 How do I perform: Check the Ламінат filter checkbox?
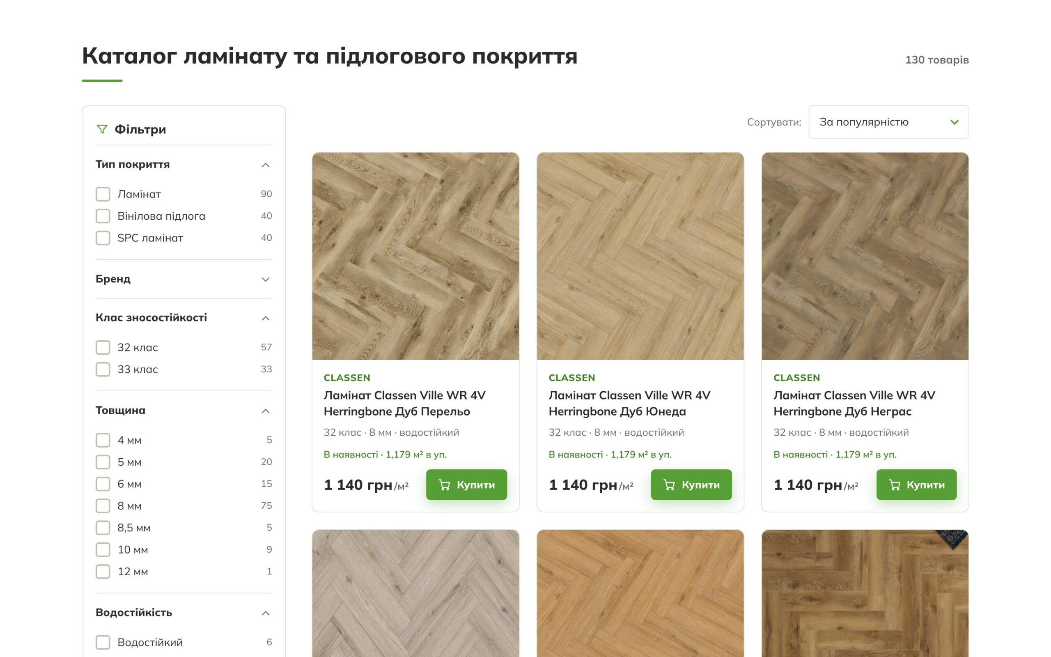pos(103,194)
